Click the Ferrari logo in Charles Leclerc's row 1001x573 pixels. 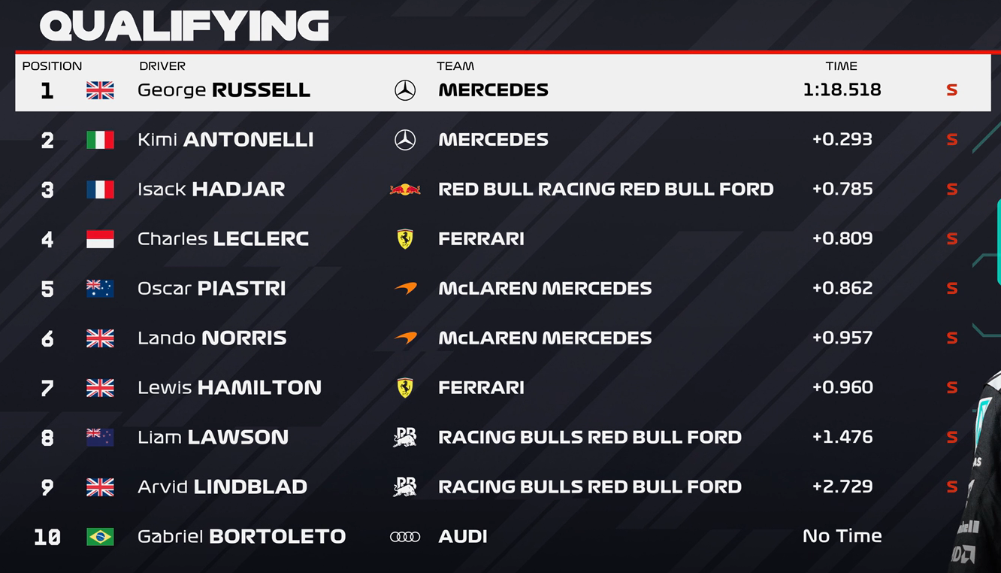(405, 239)
